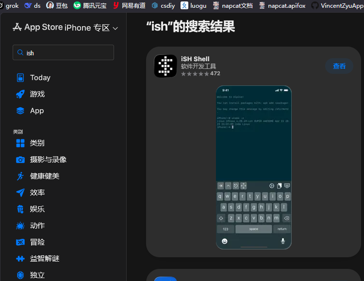Open the iSH Shell app title link
Screen dimensions: 364x281
click(x=195, y=59)
